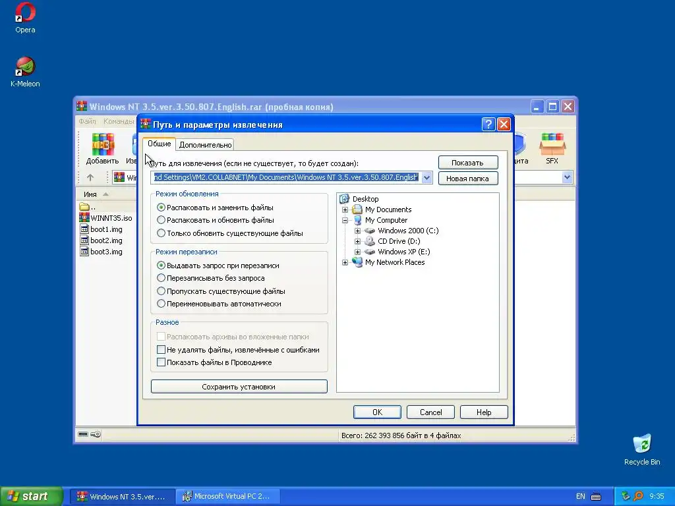
Task: Select Windows 2000 (C:) drive icon
Action: (369, 231)
